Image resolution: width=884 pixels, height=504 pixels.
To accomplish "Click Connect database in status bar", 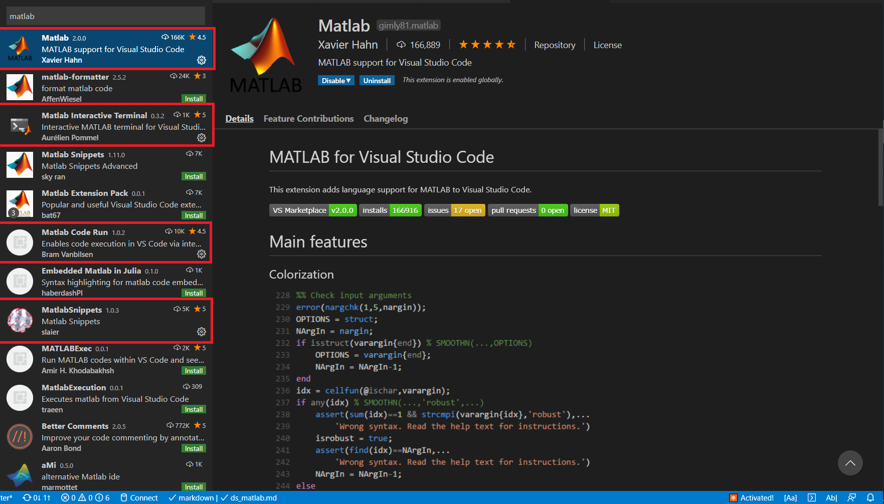I will (139, 497).
